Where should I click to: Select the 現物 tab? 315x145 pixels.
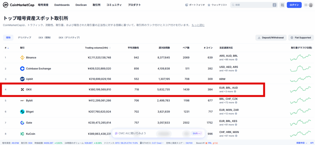pos(8,38)
